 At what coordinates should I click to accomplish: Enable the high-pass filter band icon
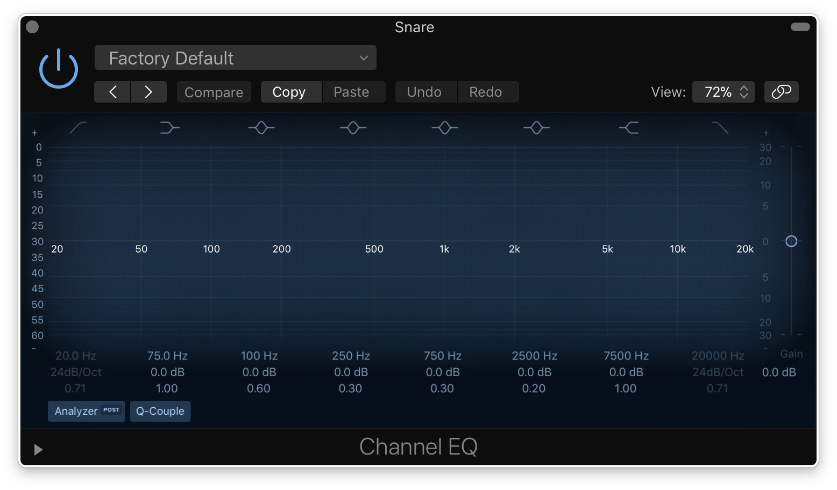click(78, 128)
